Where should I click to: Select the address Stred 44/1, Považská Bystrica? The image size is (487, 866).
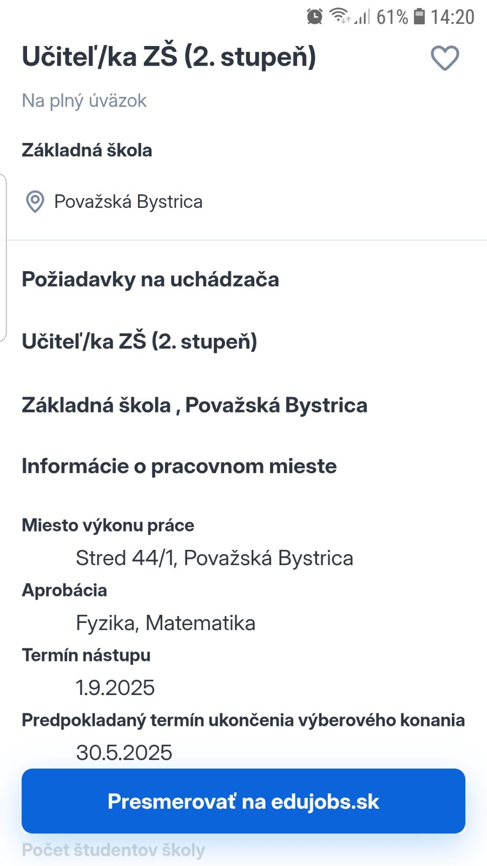pos(214,558)
